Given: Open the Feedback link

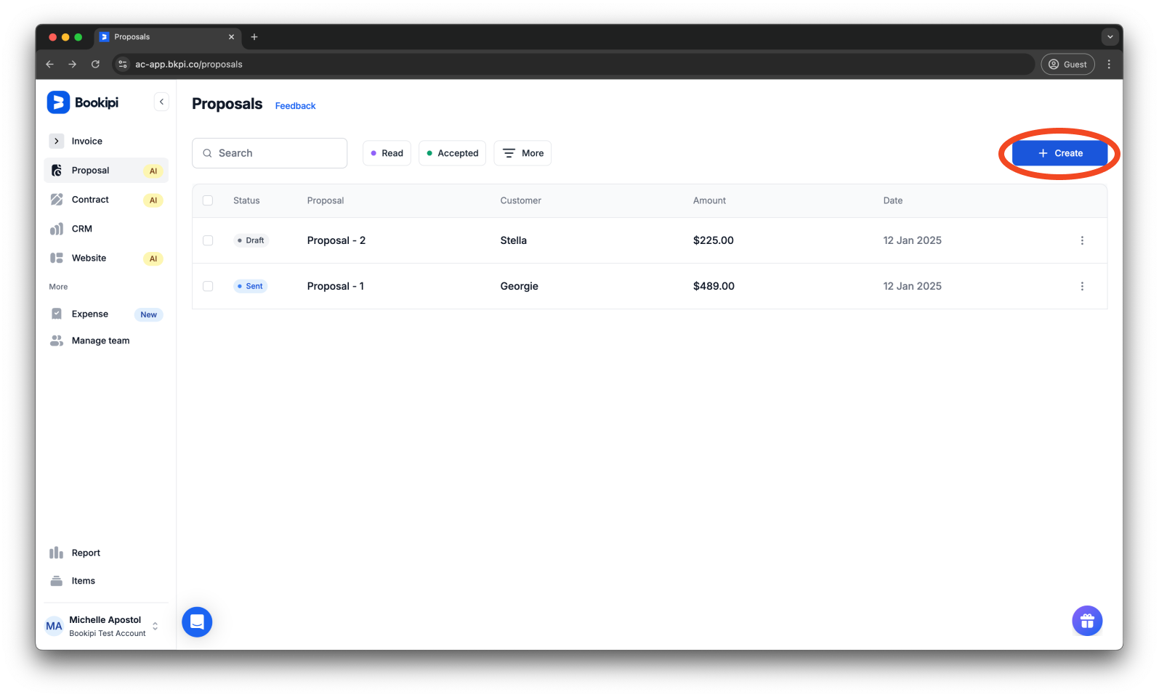Looking at the screenshot, I should tap(295, 106).
